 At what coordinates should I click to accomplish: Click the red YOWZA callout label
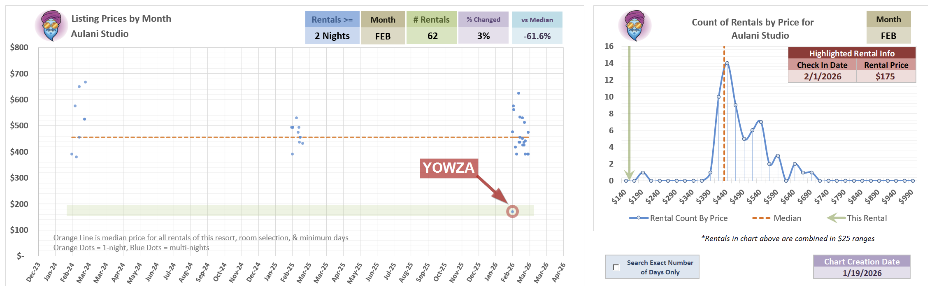449,168
